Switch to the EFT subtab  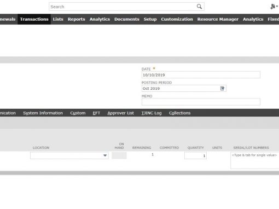pyautogui.click(x=96, y=113)
